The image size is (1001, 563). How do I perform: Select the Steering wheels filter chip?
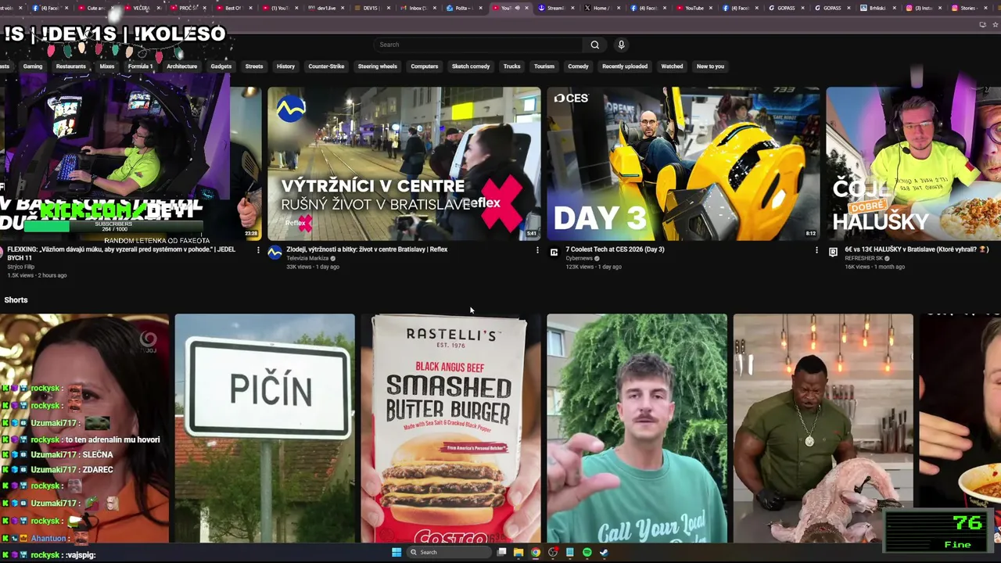[378, 66]
